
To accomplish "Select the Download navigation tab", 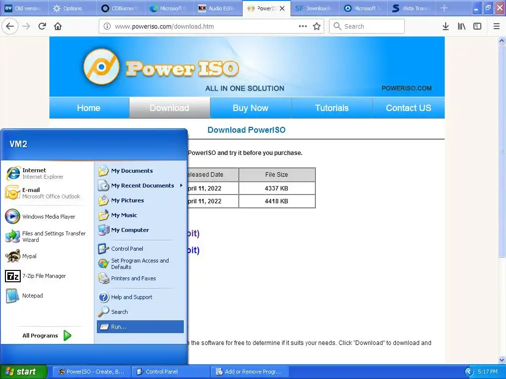I will point(169,108).
